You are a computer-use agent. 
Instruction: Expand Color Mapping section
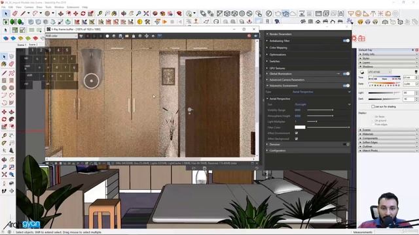click(308, 48)
